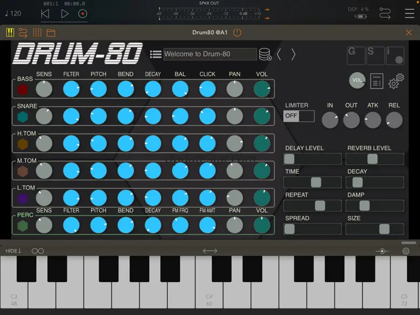Open keyboard settings gear
The image size is (420, 315).
tap(406, 251)
